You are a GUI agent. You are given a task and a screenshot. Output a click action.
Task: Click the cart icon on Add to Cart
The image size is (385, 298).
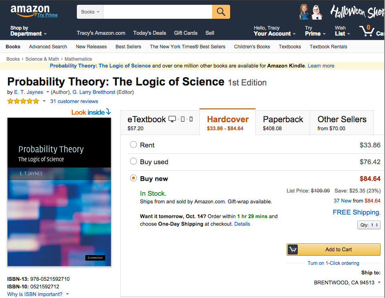click(x=293, y=249)
